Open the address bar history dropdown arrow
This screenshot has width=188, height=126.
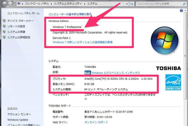(x=127, y=4)
